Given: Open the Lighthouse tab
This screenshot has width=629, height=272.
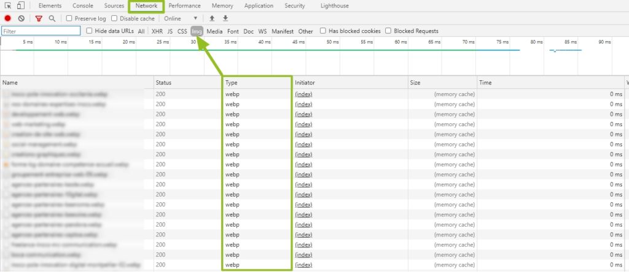Looking at the screenshot, I should pos(334,6).
